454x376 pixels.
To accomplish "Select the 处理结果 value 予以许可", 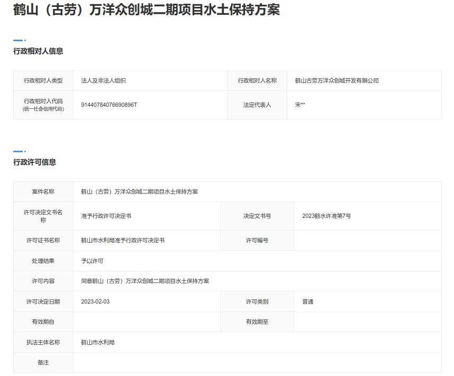I will click(x=91, y=261).
